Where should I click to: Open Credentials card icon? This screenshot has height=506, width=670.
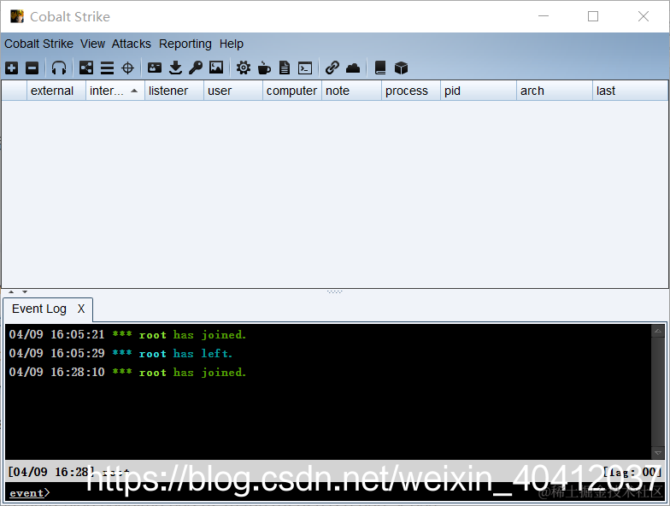(x=155, y=68)
